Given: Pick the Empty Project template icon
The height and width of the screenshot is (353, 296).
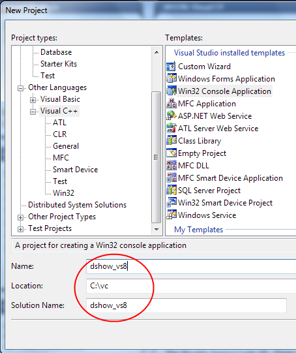Looking at the screenshot, I should tap(171, 153).
